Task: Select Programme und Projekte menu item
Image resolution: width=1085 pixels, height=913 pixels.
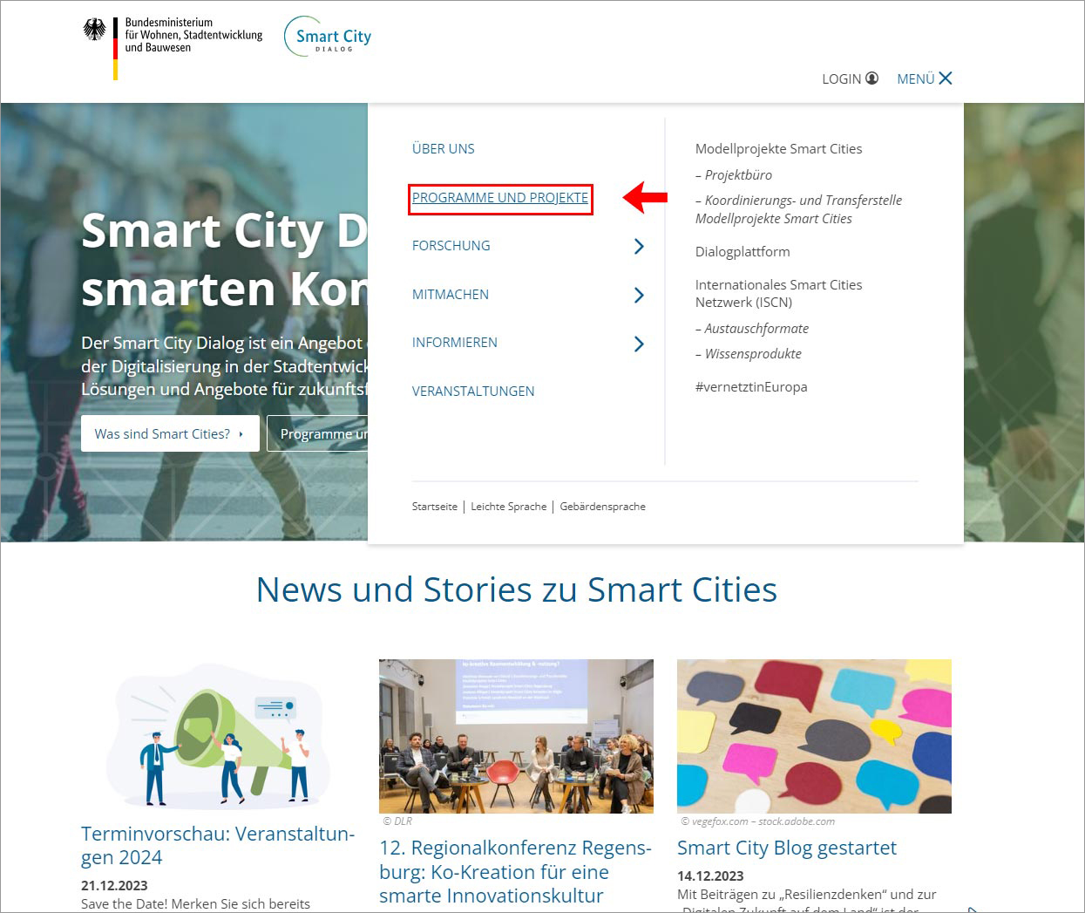Action: pyautogui.click(x=499, y=198)
